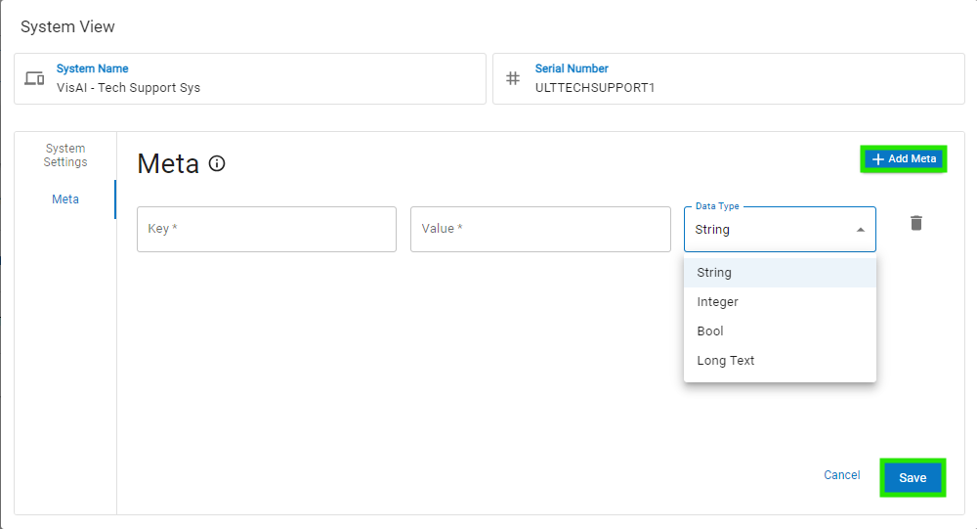Collapse the Data Type dropdown arrow
Screen dimensions: 977x529
tap(860, 230)
